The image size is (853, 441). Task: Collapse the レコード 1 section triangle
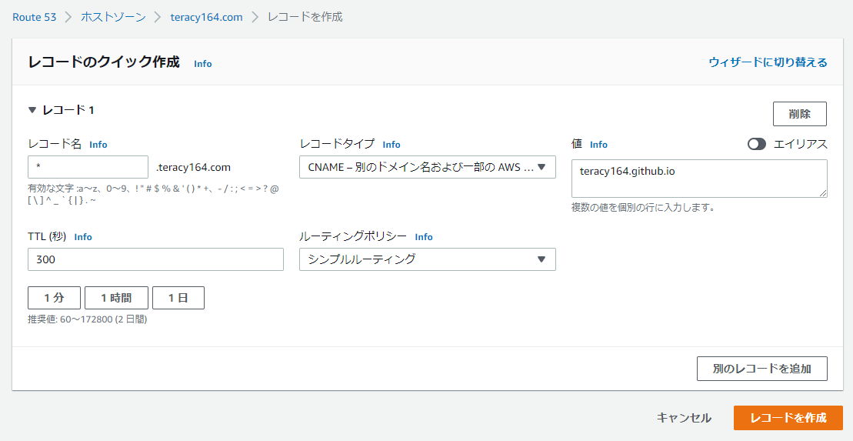(32, 111)
